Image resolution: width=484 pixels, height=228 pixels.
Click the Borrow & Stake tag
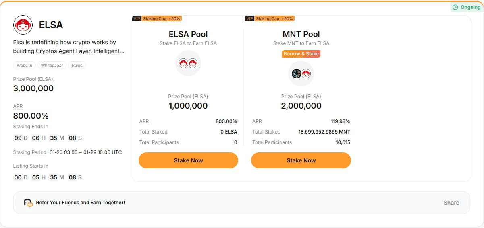pyautogui.click(x=301, y=54)
